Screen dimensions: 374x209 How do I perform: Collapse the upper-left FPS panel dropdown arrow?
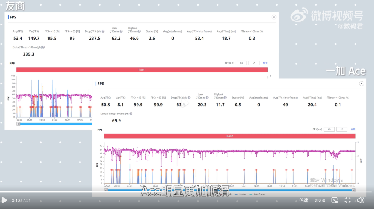coord(274,17)
